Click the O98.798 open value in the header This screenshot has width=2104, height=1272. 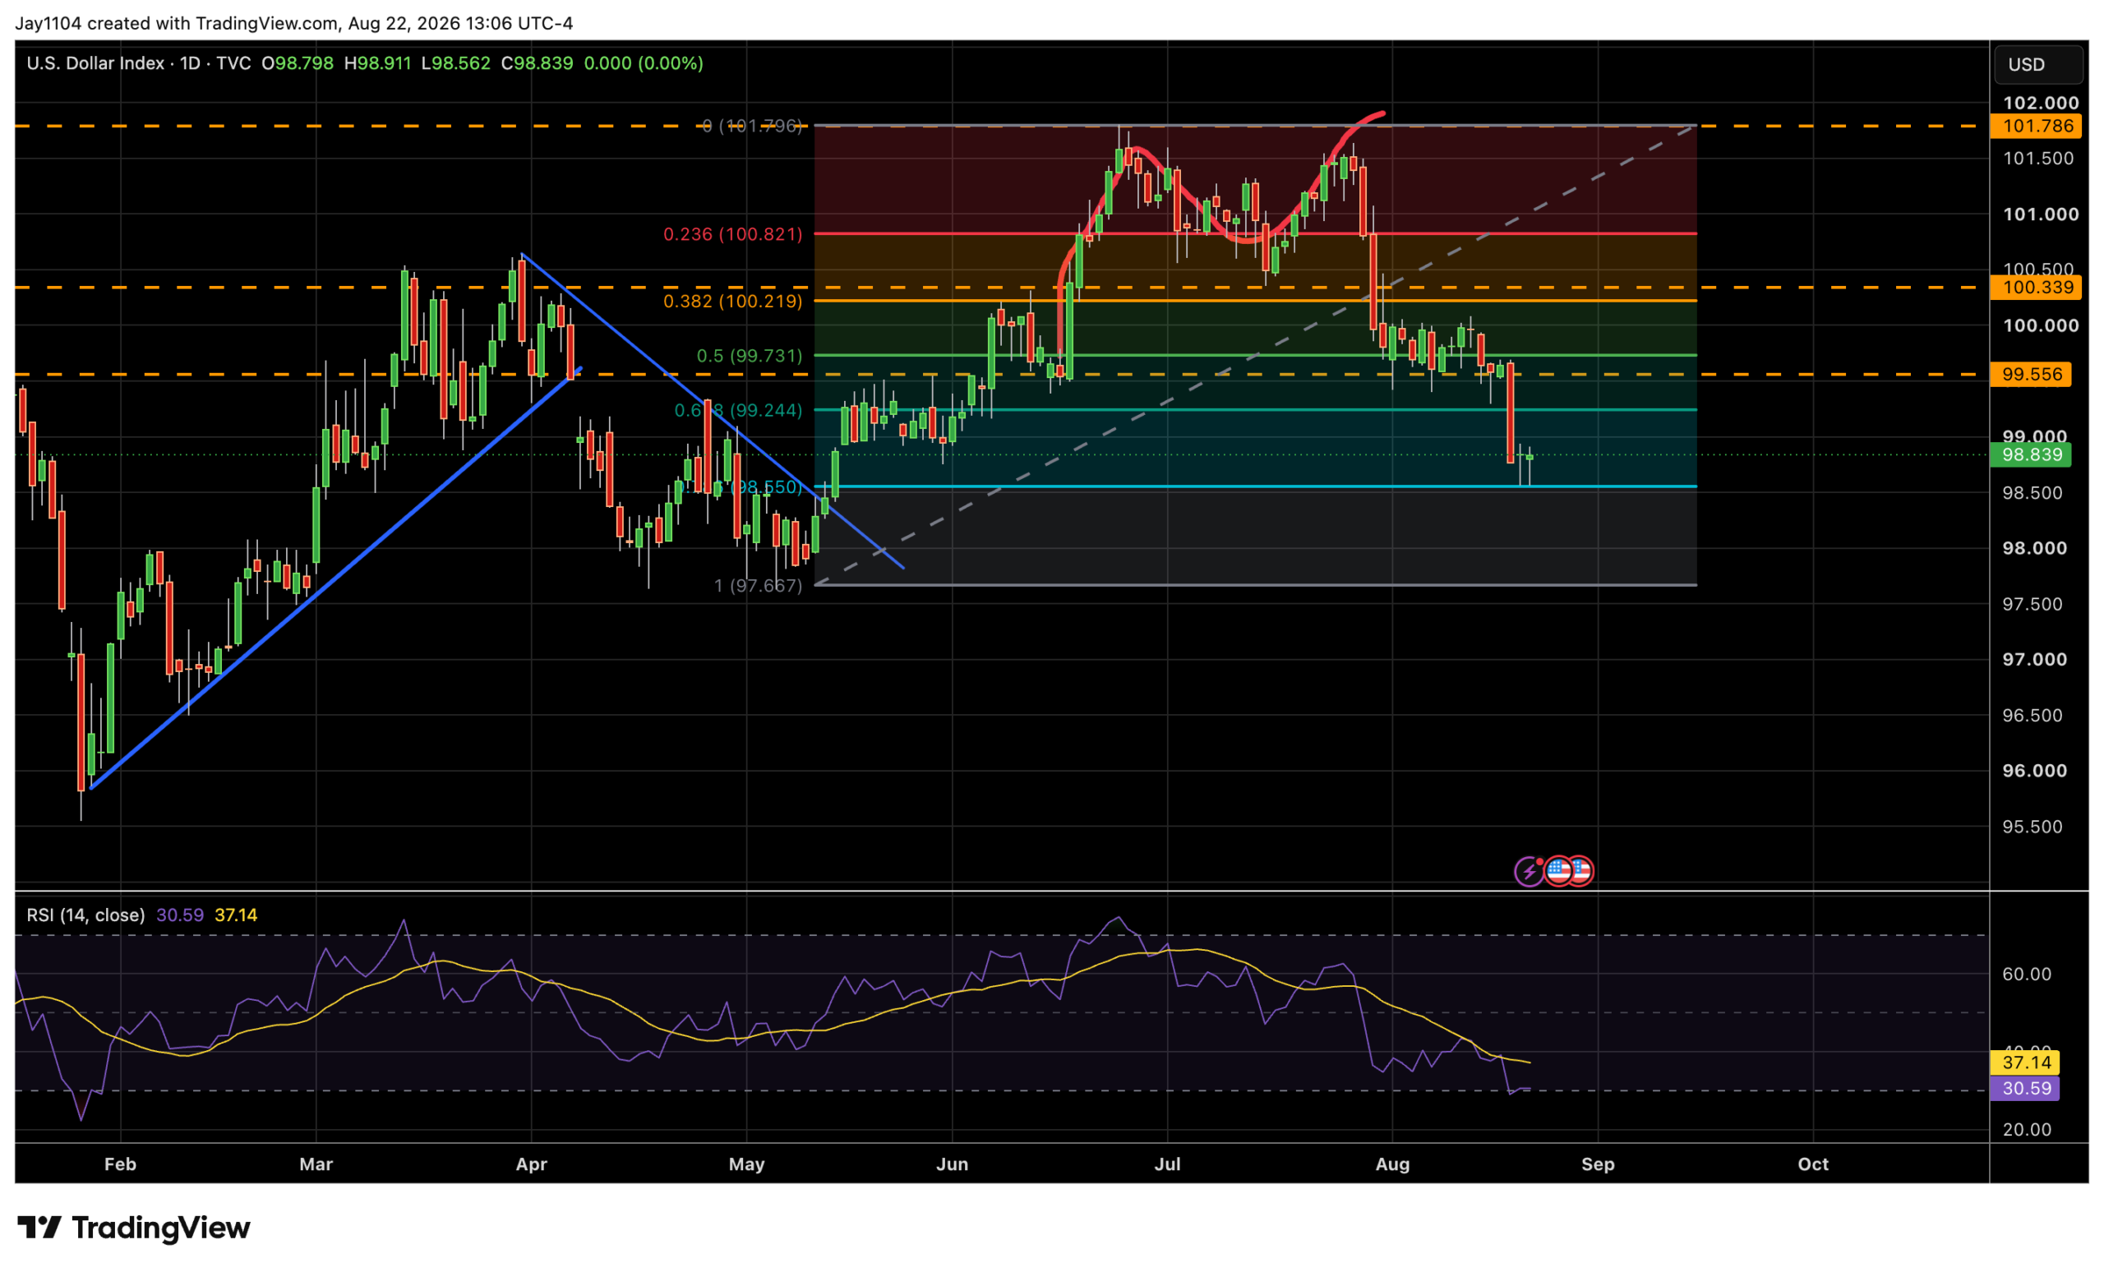tap(298, 63)
